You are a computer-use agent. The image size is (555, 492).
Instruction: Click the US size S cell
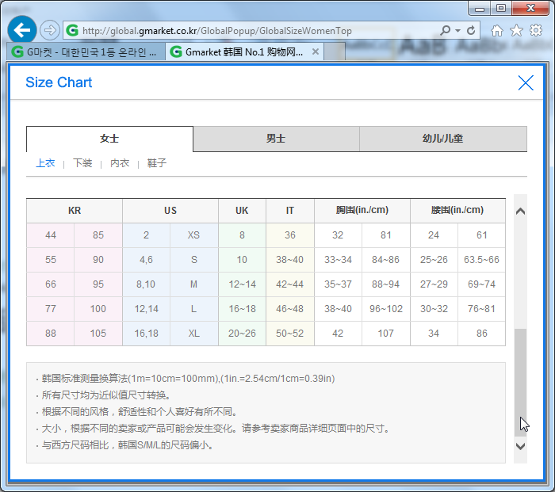pyautogui.click(x=194, y=260)
